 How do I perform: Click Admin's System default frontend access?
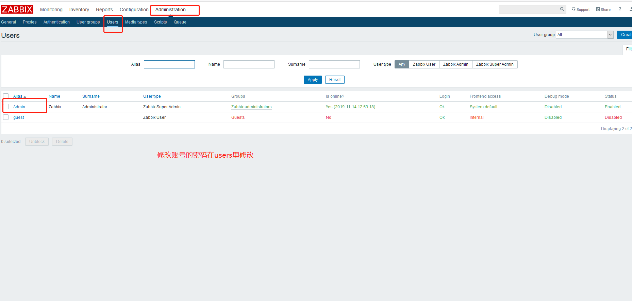483,107
